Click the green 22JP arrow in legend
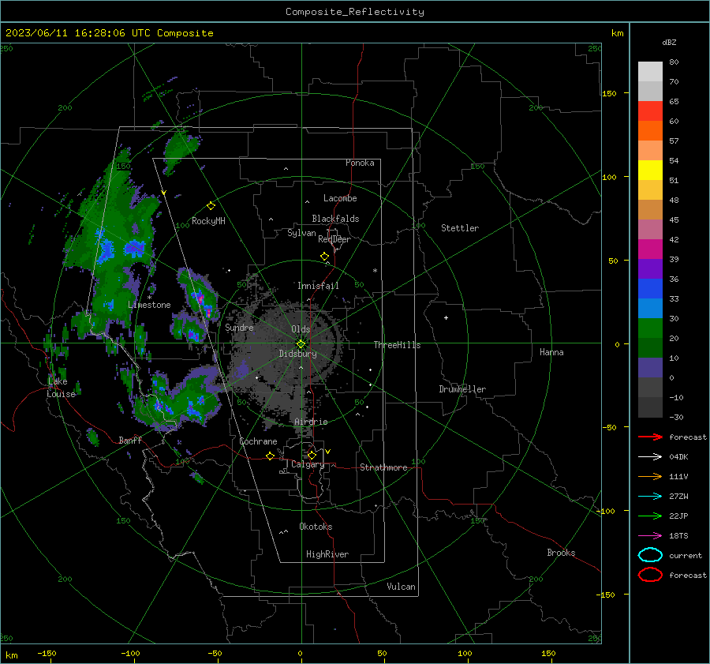The width and height of the screenshot is (710, 664). coord(650,516)
